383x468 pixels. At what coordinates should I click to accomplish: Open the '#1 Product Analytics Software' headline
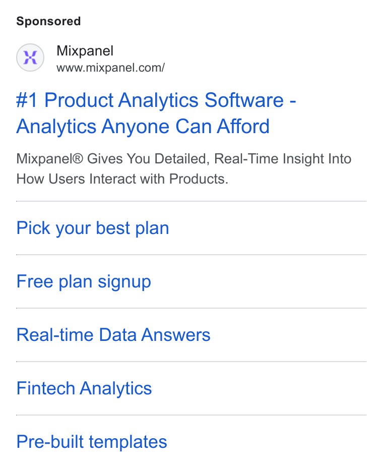pyautogui.click(x=156, y=100)
